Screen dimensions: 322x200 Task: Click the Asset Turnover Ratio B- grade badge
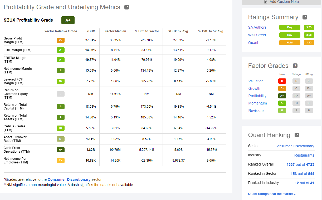point(61,139)
